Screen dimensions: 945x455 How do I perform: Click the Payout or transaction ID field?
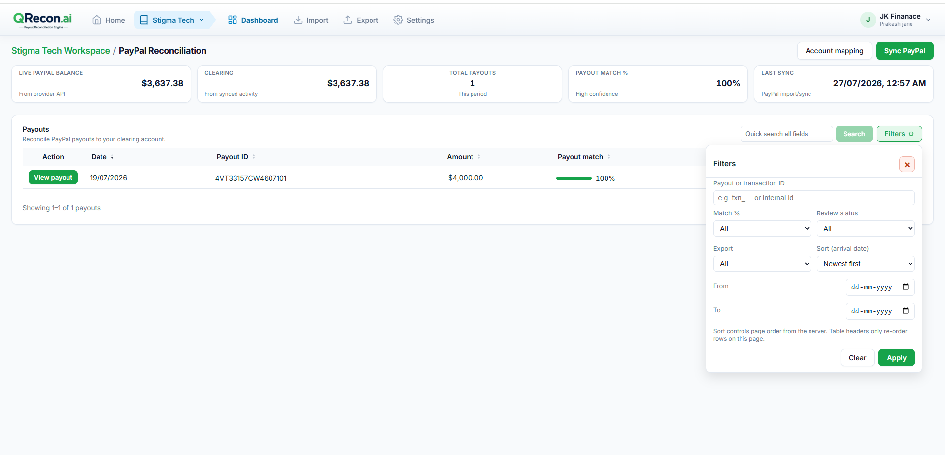[813, 198]
